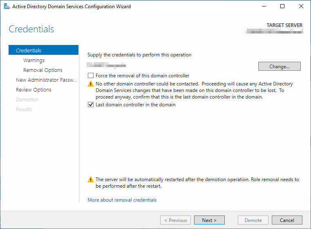The height and width of the screenshot is (229, 311).
Task: Click the TARGET SERVER label
Action: coord(284,25)
